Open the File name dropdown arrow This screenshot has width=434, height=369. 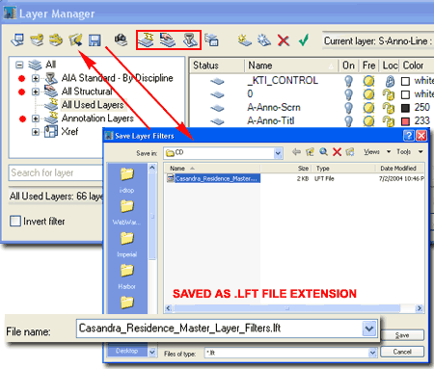369,329
